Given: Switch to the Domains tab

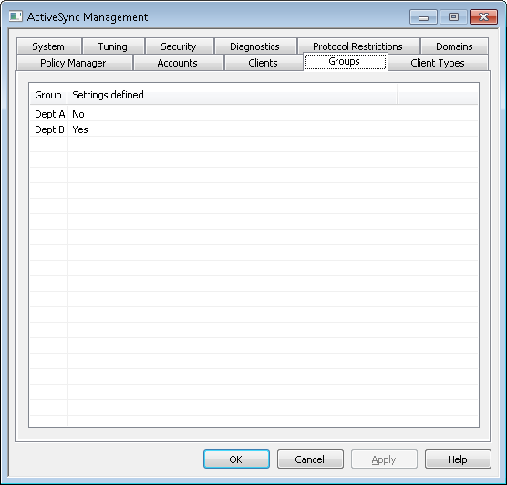Looking at the screenshot, I should 454,46.
